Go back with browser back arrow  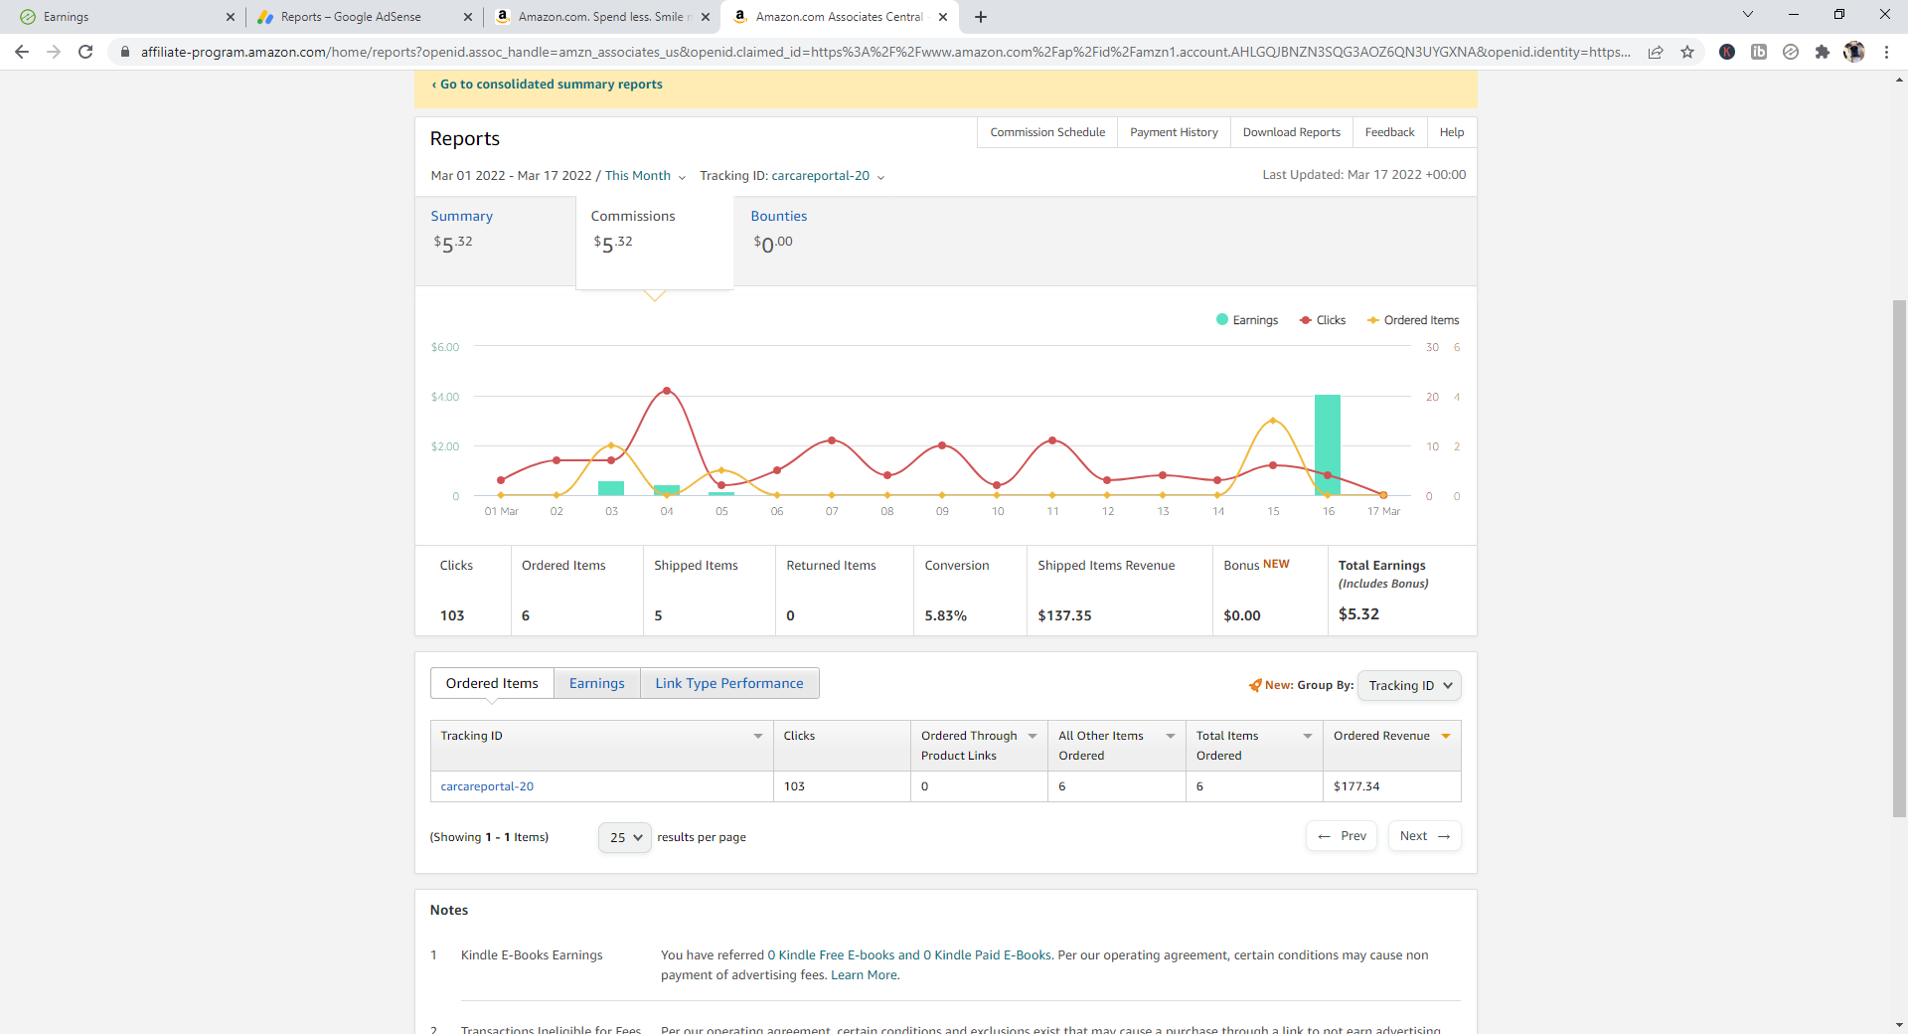coord(22,52)
